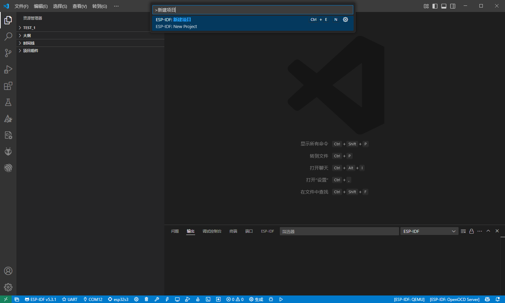
Task: Change the UART flash method
Action: pos(70,299)
